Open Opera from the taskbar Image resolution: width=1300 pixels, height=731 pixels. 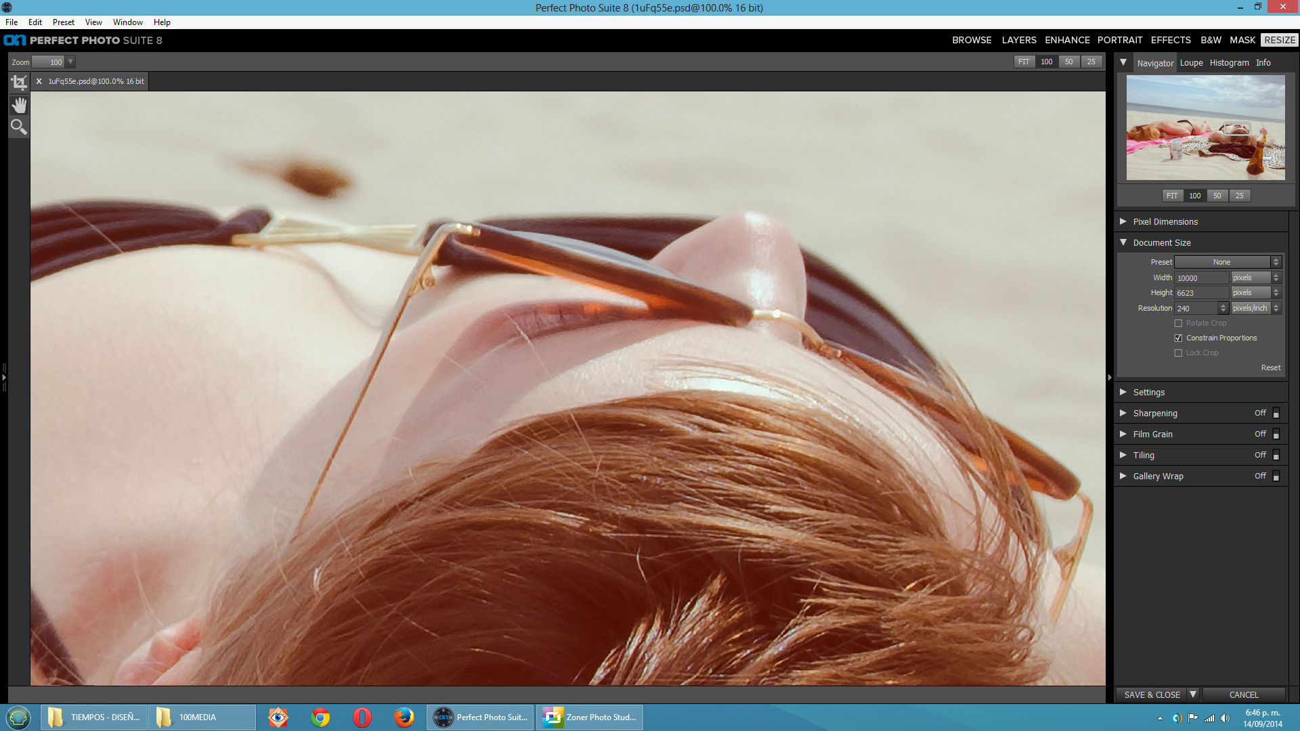pyautogui.click(x=362, y=717)
